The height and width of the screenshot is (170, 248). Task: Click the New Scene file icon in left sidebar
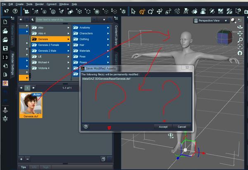(5, 22)
